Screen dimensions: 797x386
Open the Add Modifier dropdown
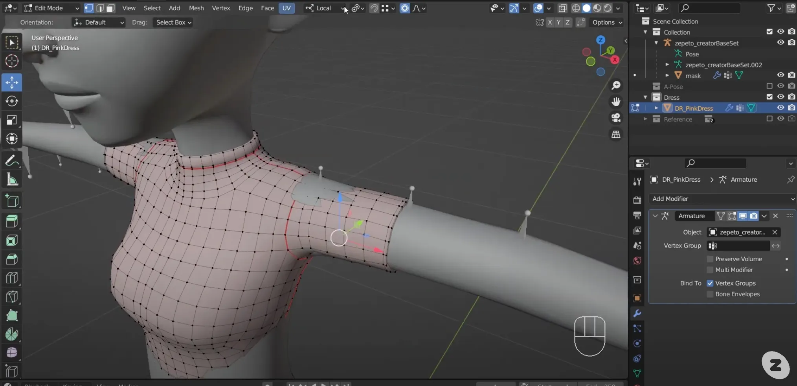722,199
